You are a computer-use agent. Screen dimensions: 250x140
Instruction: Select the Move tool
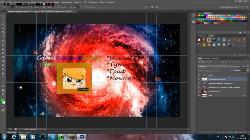pyautogui.click(x=3, y=16)
